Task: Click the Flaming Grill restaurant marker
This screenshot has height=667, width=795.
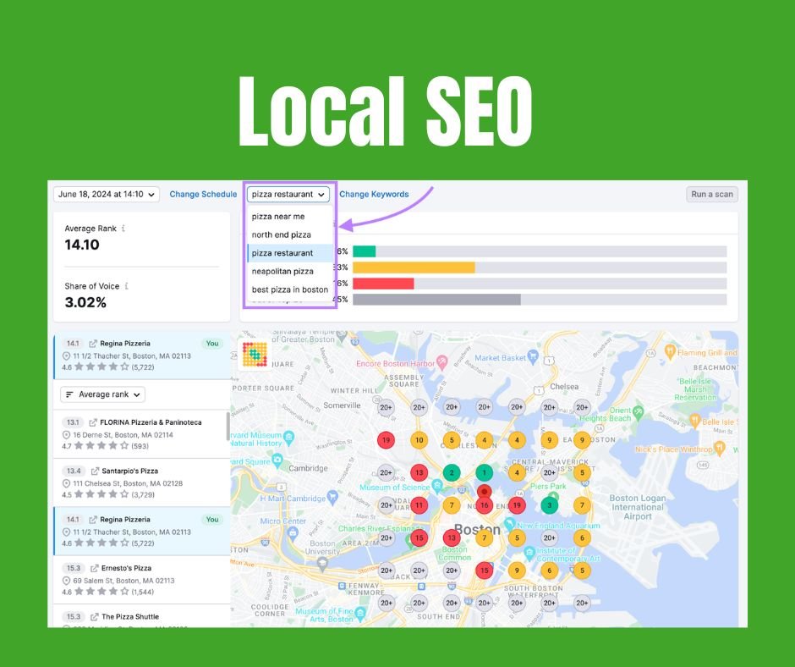Action: click(x=670, y=350)
